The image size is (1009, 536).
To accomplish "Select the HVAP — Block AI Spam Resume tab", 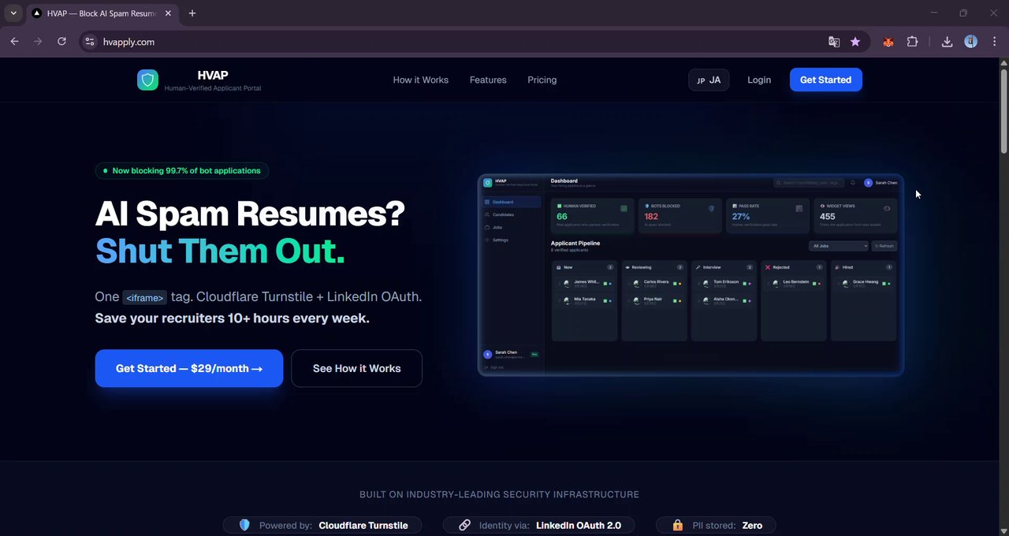I will [x=102, y=13].
